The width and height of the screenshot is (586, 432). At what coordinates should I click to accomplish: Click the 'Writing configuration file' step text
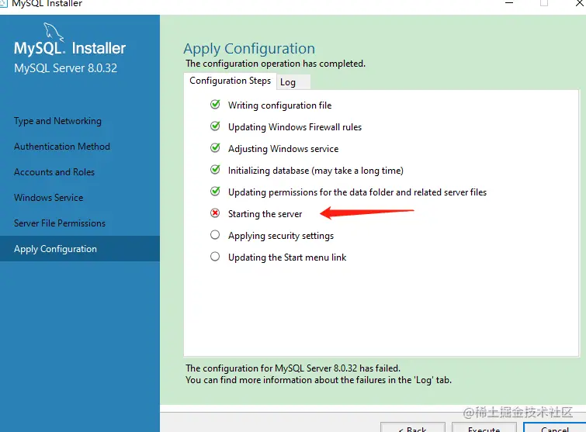(x=280, y=105)
